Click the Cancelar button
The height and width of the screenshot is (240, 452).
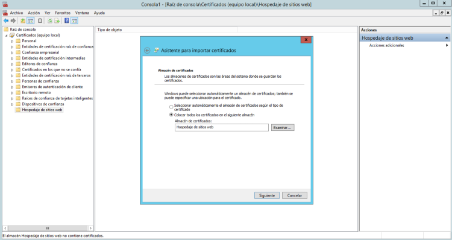(295, 195)
